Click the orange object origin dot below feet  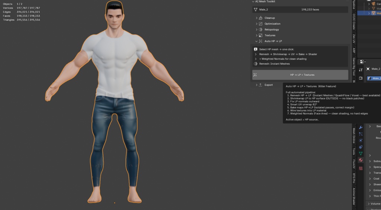pyautogui.click(x=115, y=203)
